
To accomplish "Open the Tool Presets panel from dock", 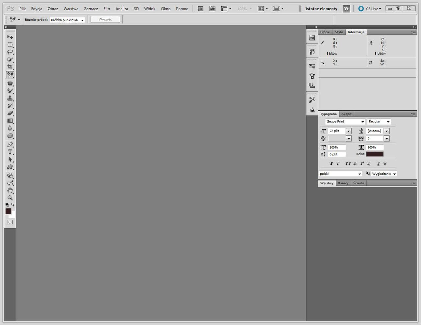I will [x=312, y=100].
